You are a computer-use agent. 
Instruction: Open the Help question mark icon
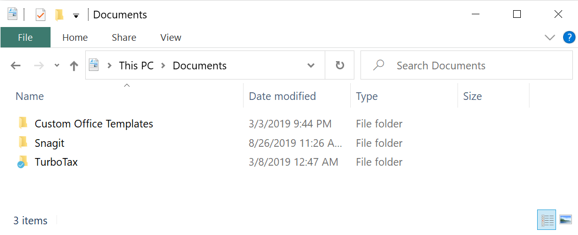pos(569,37)
